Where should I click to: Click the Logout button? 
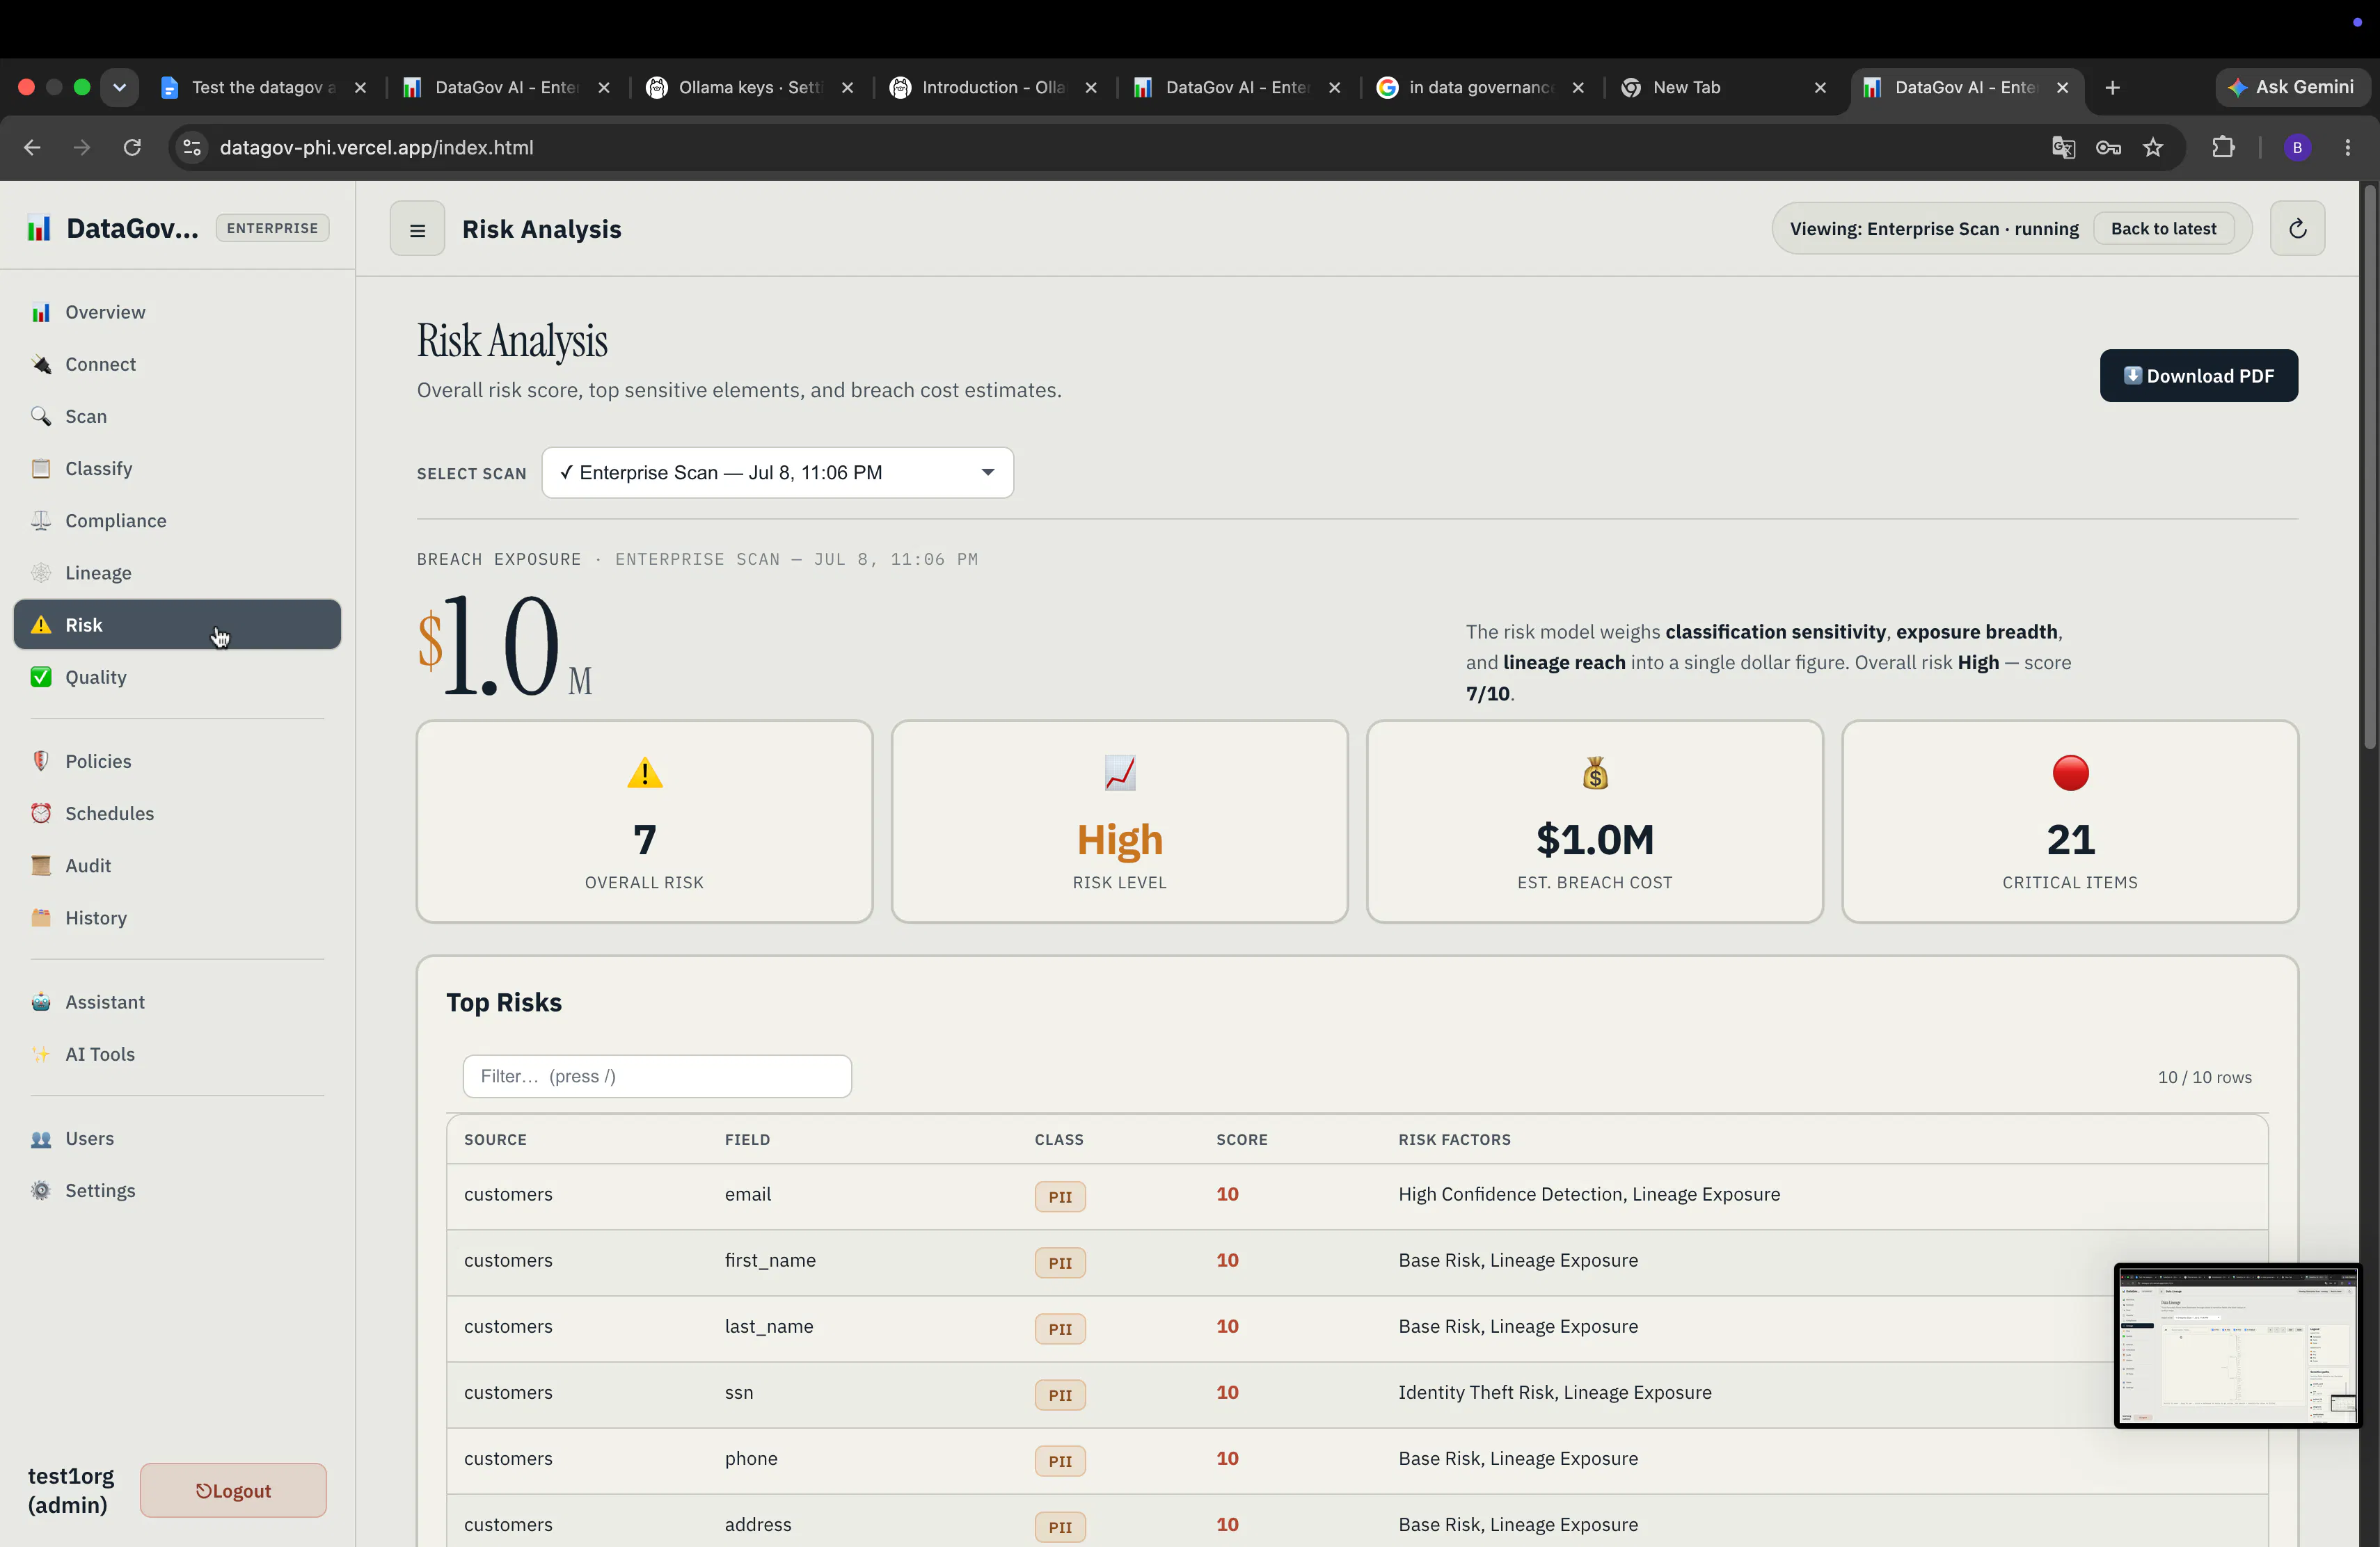(x=233, y=1490)
